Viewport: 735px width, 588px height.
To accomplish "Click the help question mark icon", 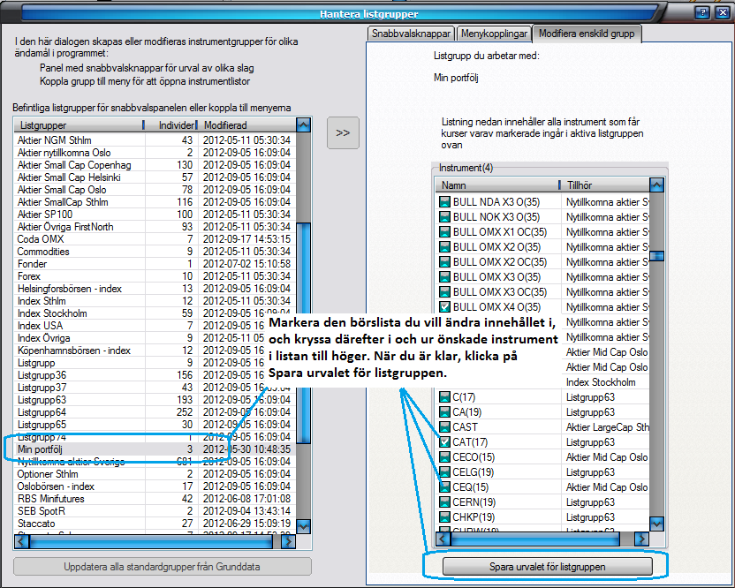I will click(x=702, y=12).
